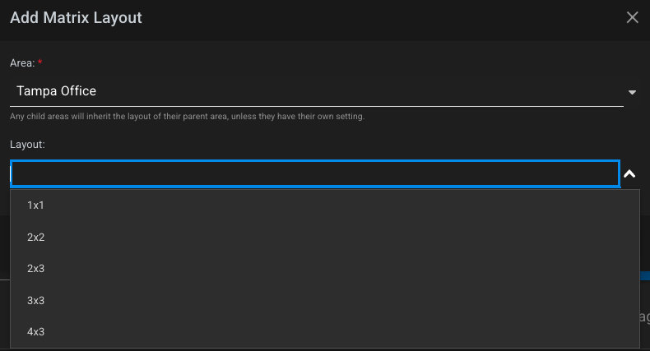Select the 3x3 layout option

pos(35,301)
